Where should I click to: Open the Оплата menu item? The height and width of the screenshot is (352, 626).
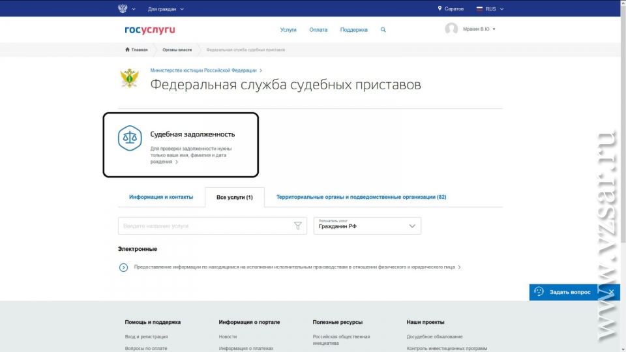coord(318,30)
